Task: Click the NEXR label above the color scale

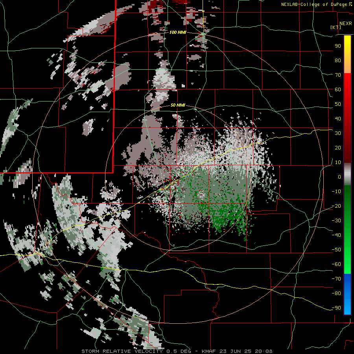Action: 346,24
